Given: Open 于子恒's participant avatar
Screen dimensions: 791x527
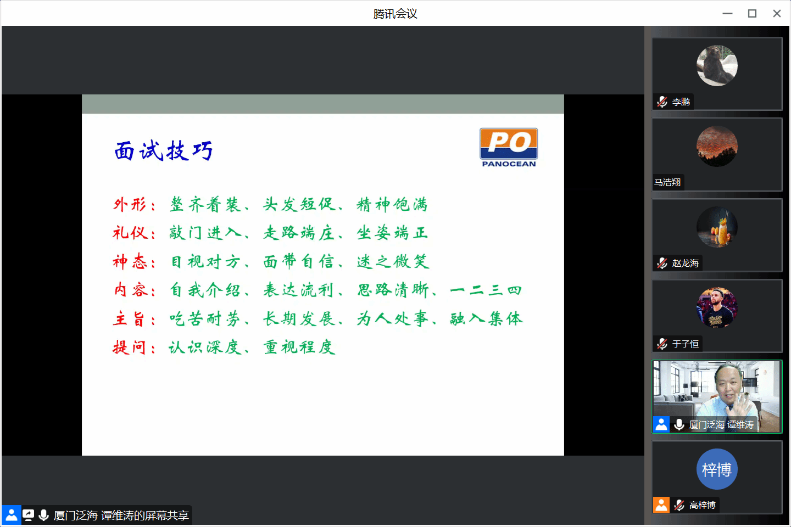Looking at the screenshot, I should pyautogui.click(x=717, y=308).
